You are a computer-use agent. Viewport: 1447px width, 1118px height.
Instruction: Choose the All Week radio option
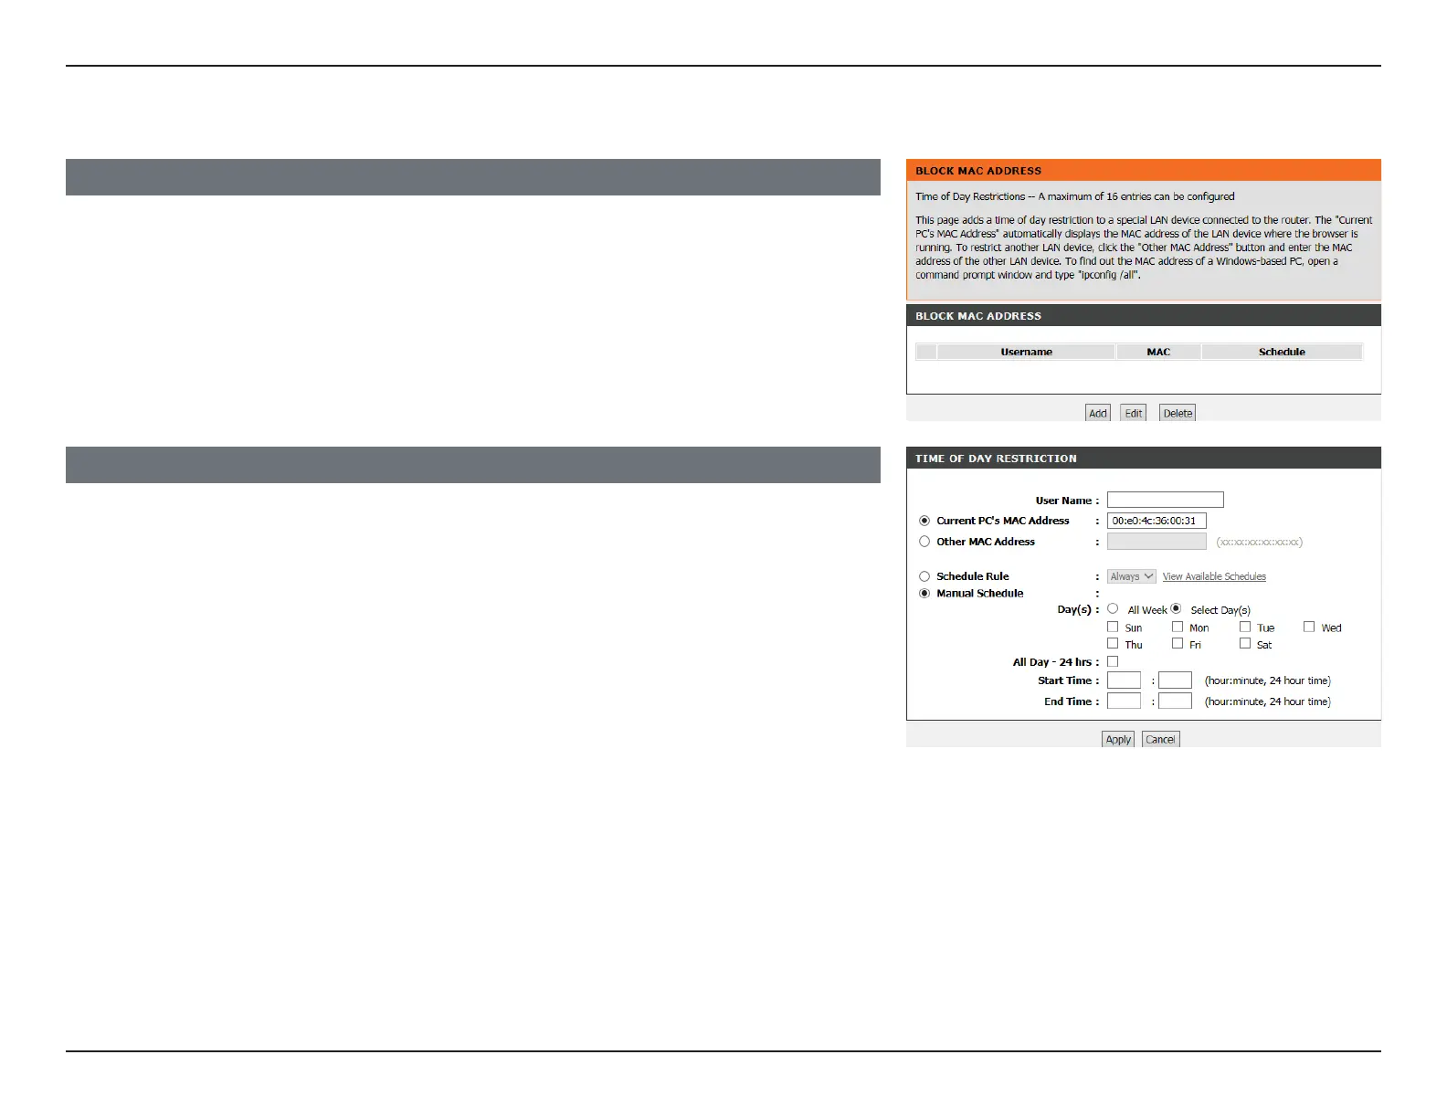coord(1113,608)
